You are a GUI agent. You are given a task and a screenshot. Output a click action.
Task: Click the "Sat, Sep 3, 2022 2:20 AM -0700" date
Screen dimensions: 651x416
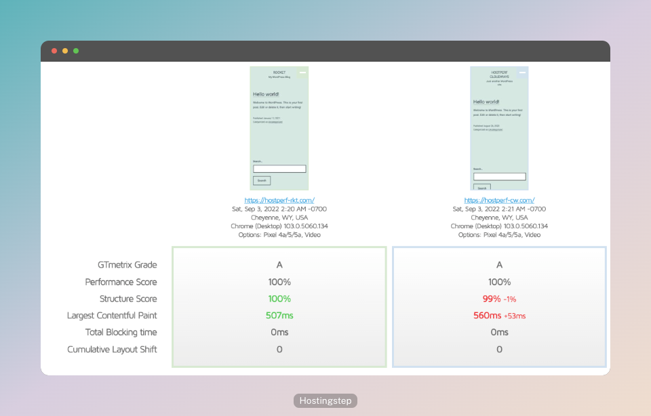point(279,209)
